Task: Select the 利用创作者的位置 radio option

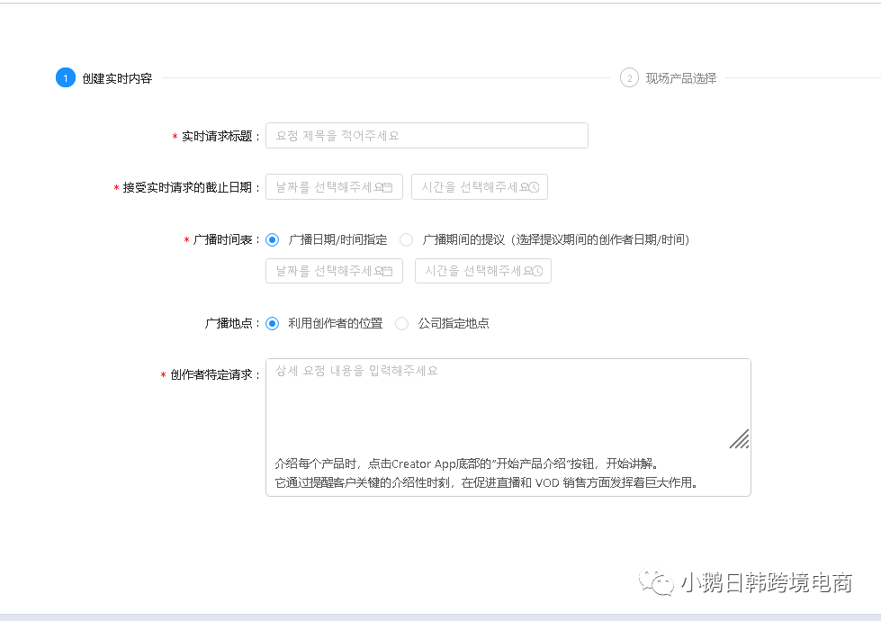Action: (273, 323)
